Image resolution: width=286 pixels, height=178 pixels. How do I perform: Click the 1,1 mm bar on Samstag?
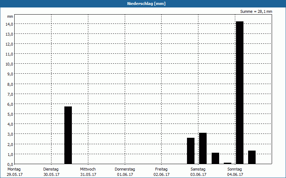216,158
